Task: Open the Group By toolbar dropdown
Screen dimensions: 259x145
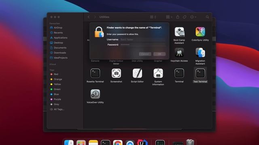Action: pyautogui.click(x=169, y=17)
